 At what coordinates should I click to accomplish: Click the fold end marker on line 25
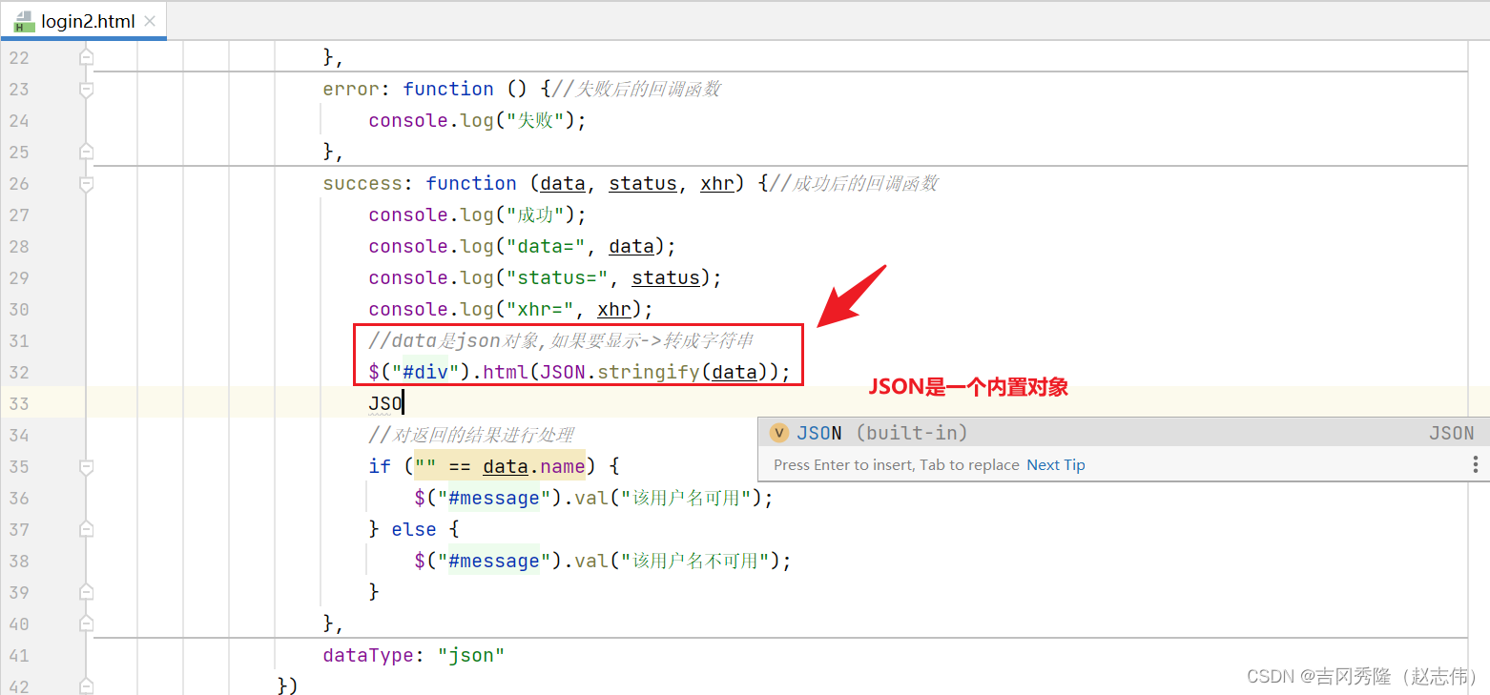click(87, 153)
